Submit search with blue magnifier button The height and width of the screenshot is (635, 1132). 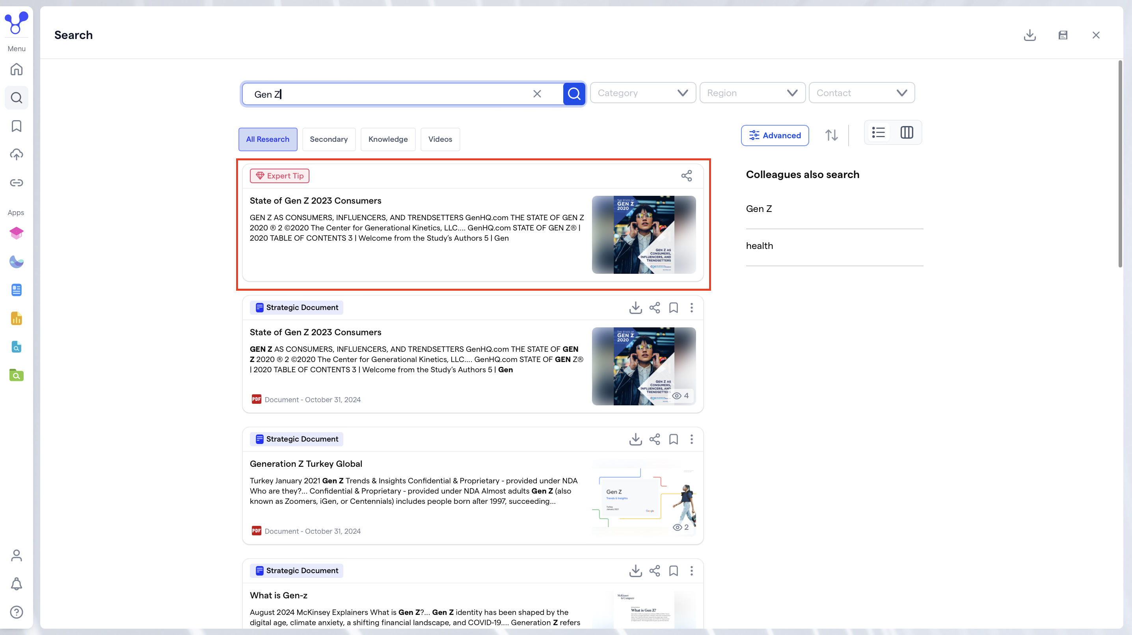(574, 94)
